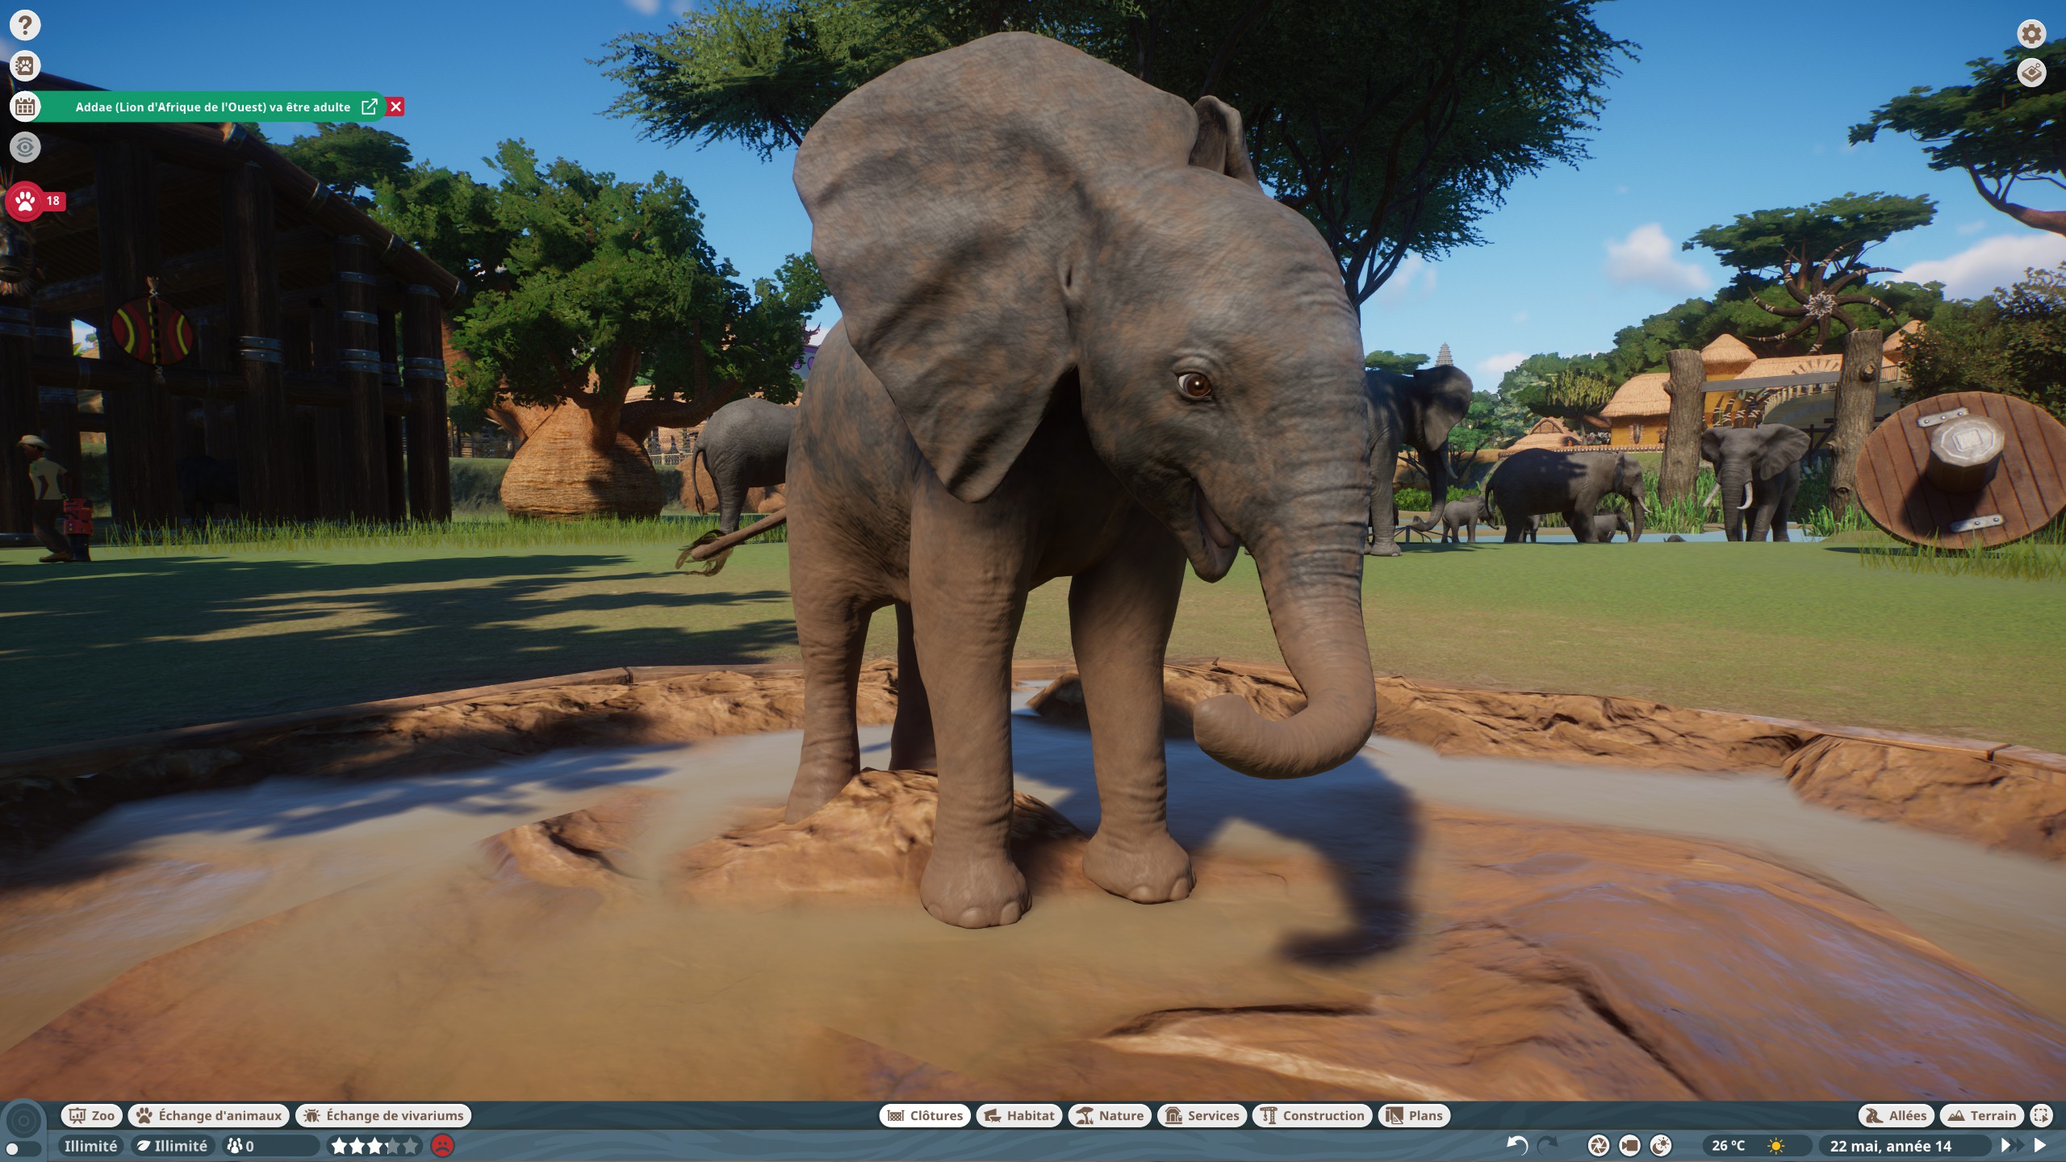
Task: Open the Services build tab
Action: pos(1202,1115)
